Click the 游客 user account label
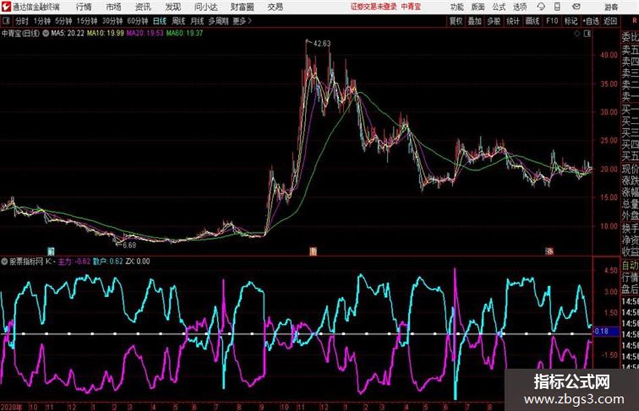The height and width of the screenshot is (411, 639). [x=611, y=7]
